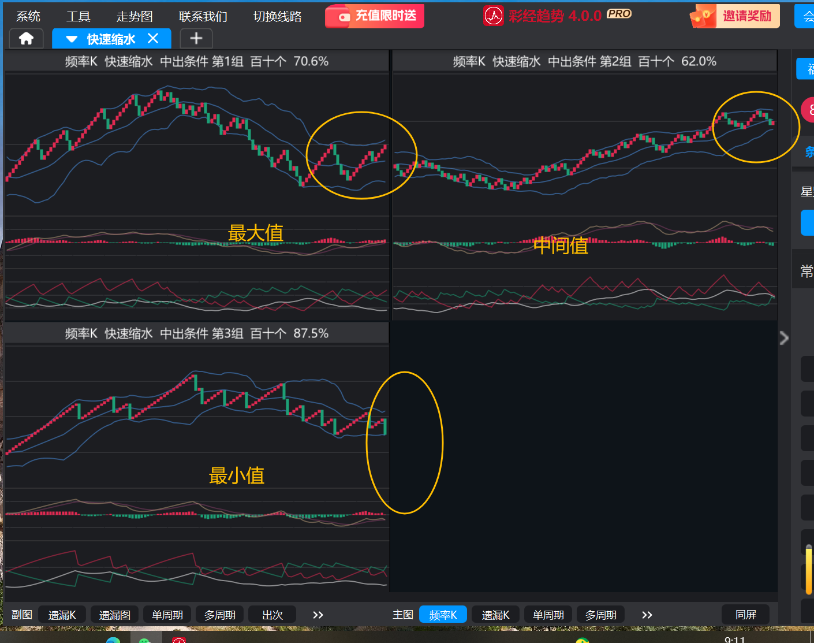Click the home icon tab
This screenshot has width=814, height=643.
26,39
